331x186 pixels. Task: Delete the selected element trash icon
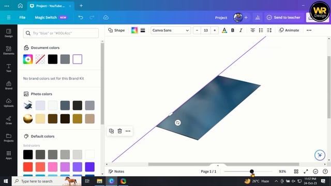click(119, 131)
